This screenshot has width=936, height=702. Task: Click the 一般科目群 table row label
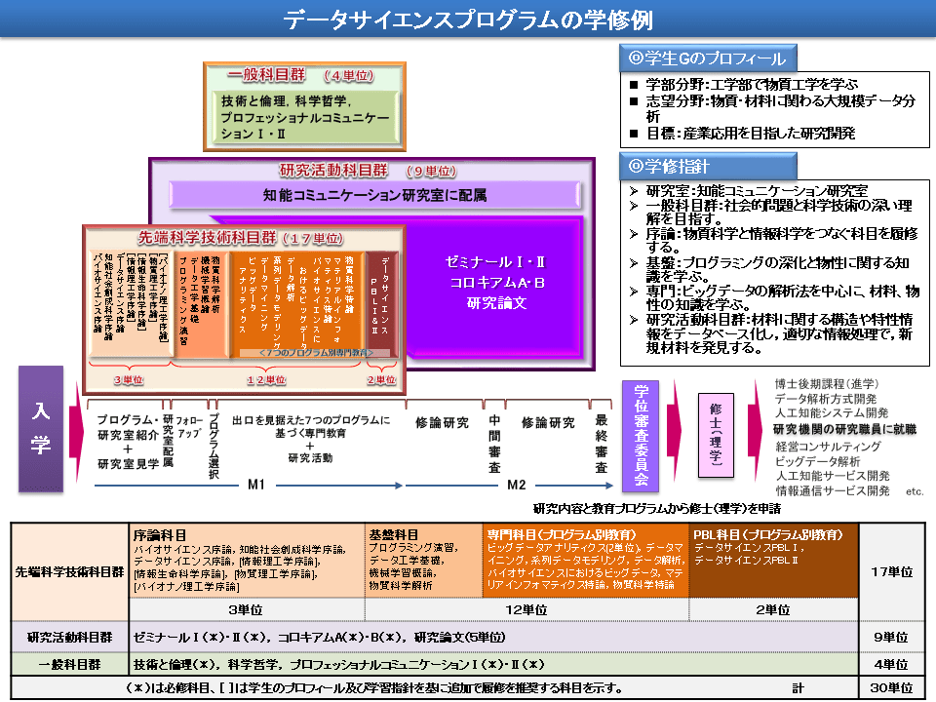point(70,664)
